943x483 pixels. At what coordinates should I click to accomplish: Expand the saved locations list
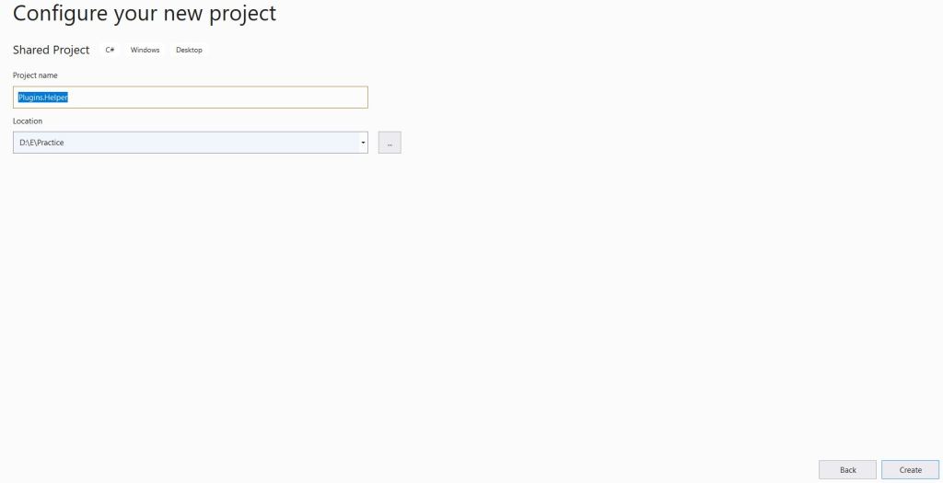tap(363, 143)
